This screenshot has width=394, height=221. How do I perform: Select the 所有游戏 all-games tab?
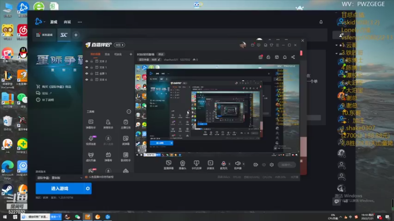44,35
